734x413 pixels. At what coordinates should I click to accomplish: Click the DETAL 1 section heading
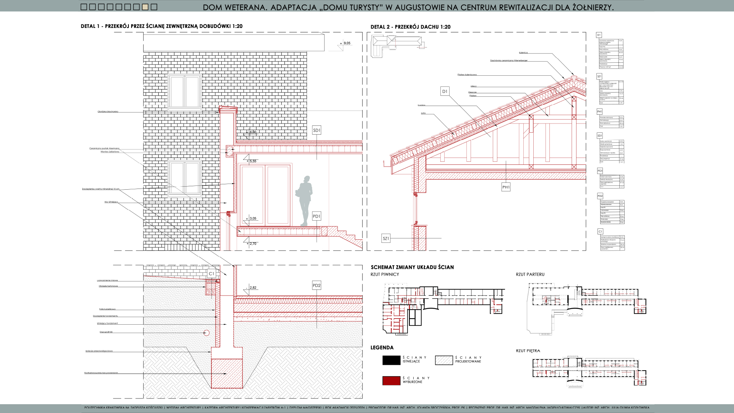tap(161, 26)
